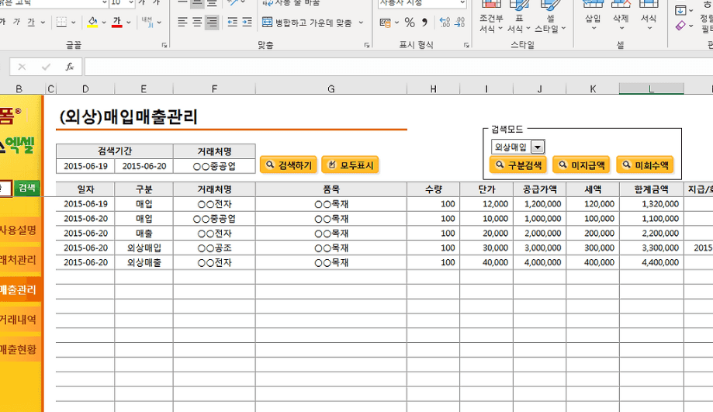The width and height of the screenshot is (713, 412).
Task: Open the Clear eraser menu
Action: [x=684, y=26]
